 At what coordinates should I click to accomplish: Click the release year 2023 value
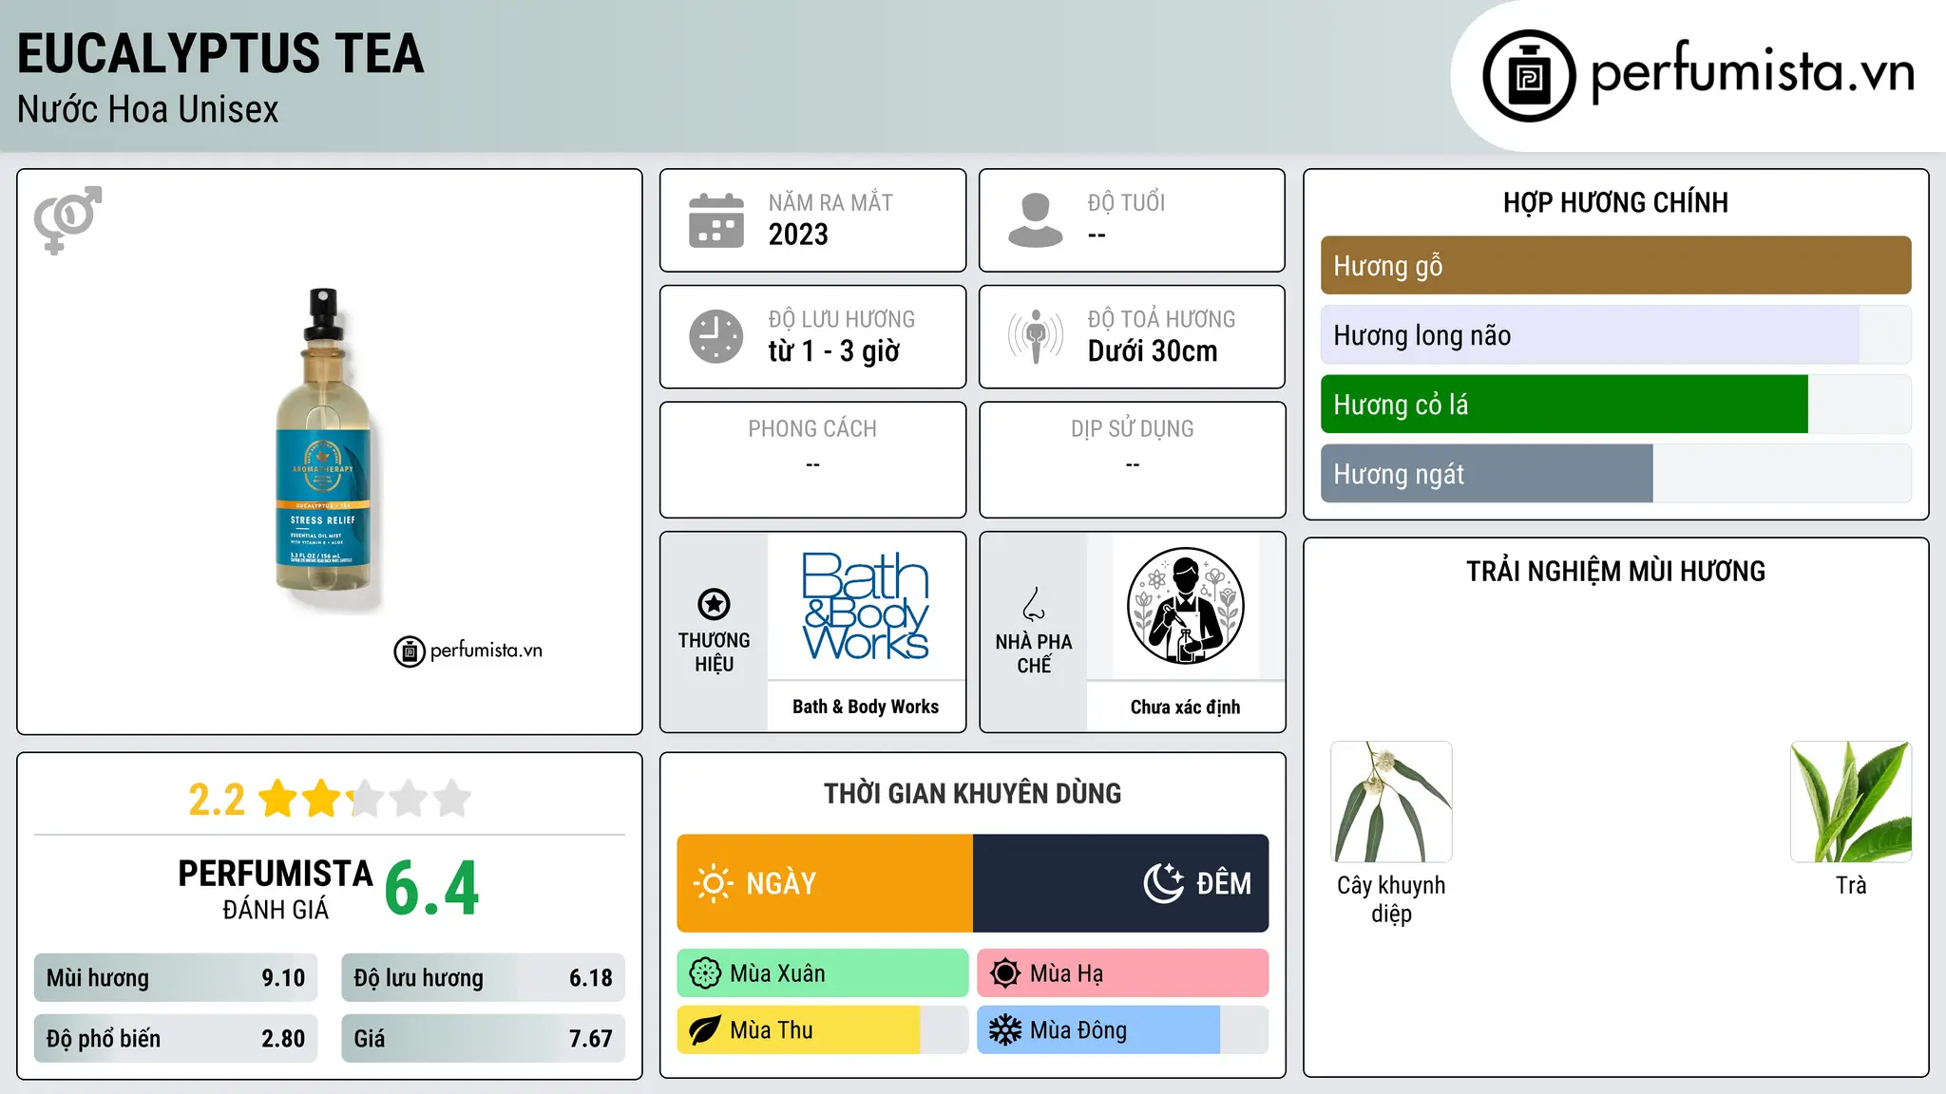tap(798, 235)
